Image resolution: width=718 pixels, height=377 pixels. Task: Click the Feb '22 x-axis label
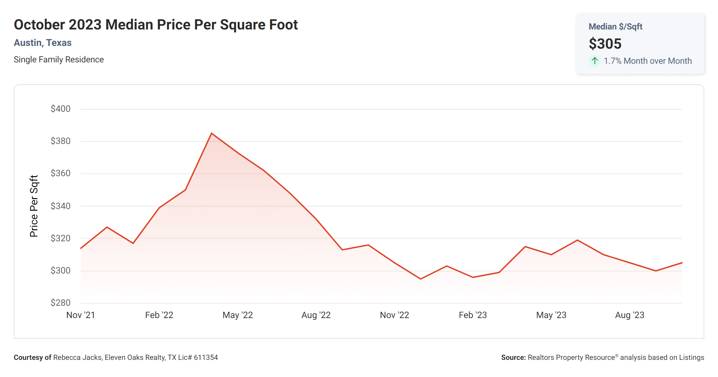coord(159,315)
